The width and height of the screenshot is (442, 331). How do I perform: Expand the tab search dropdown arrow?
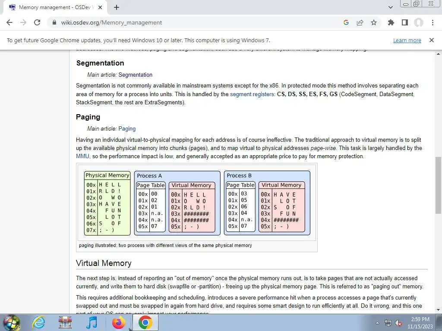[x=390, y=7]
